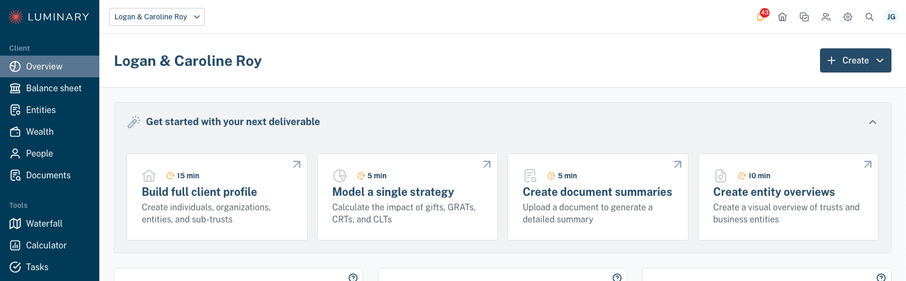
Task: Click Tasks checkmark icon
Action: [x=15, y=267]
